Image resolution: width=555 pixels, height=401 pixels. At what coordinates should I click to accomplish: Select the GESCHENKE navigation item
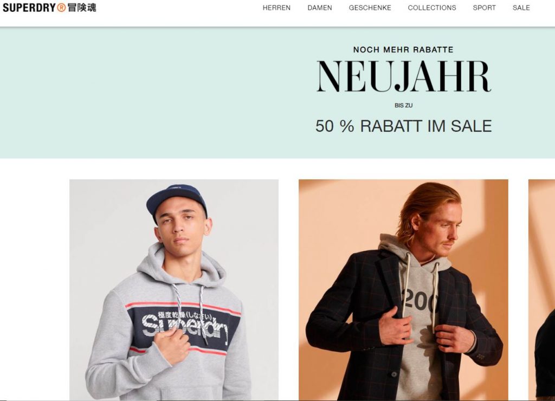[x=370, y=8]
